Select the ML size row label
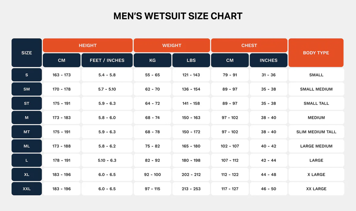 click(x=27, y=146)
